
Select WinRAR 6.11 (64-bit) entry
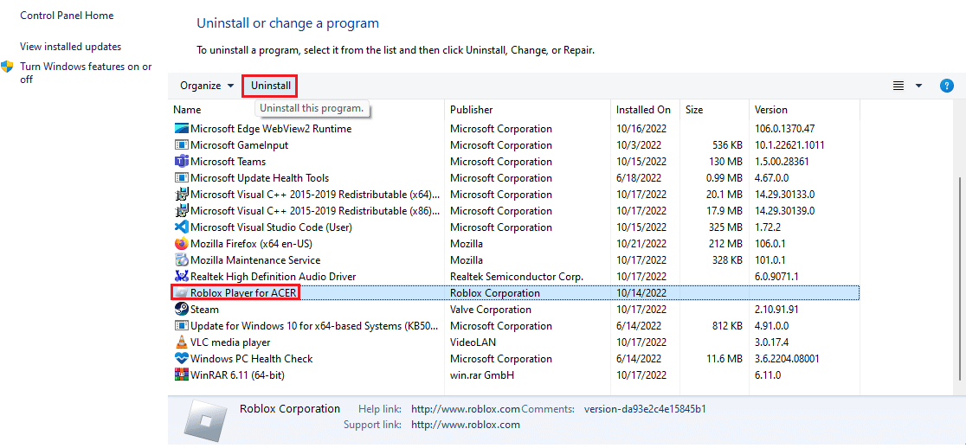[237, 374]
